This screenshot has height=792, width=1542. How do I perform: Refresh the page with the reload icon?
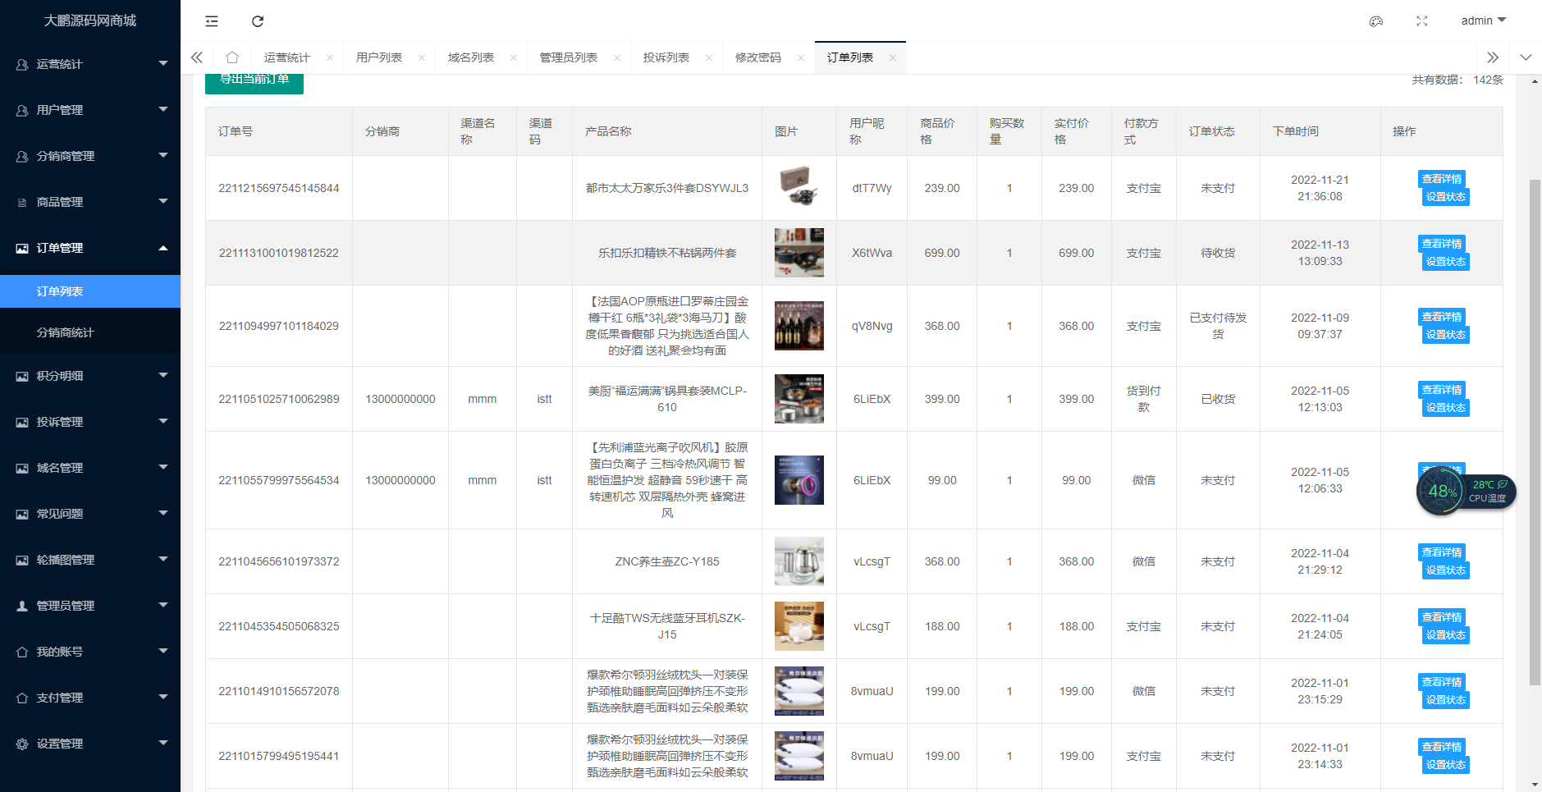(258, 21)
